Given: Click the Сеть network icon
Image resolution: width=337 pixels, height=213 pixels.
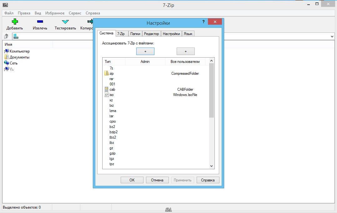Looking at the screenshot, I should point(7,63).
